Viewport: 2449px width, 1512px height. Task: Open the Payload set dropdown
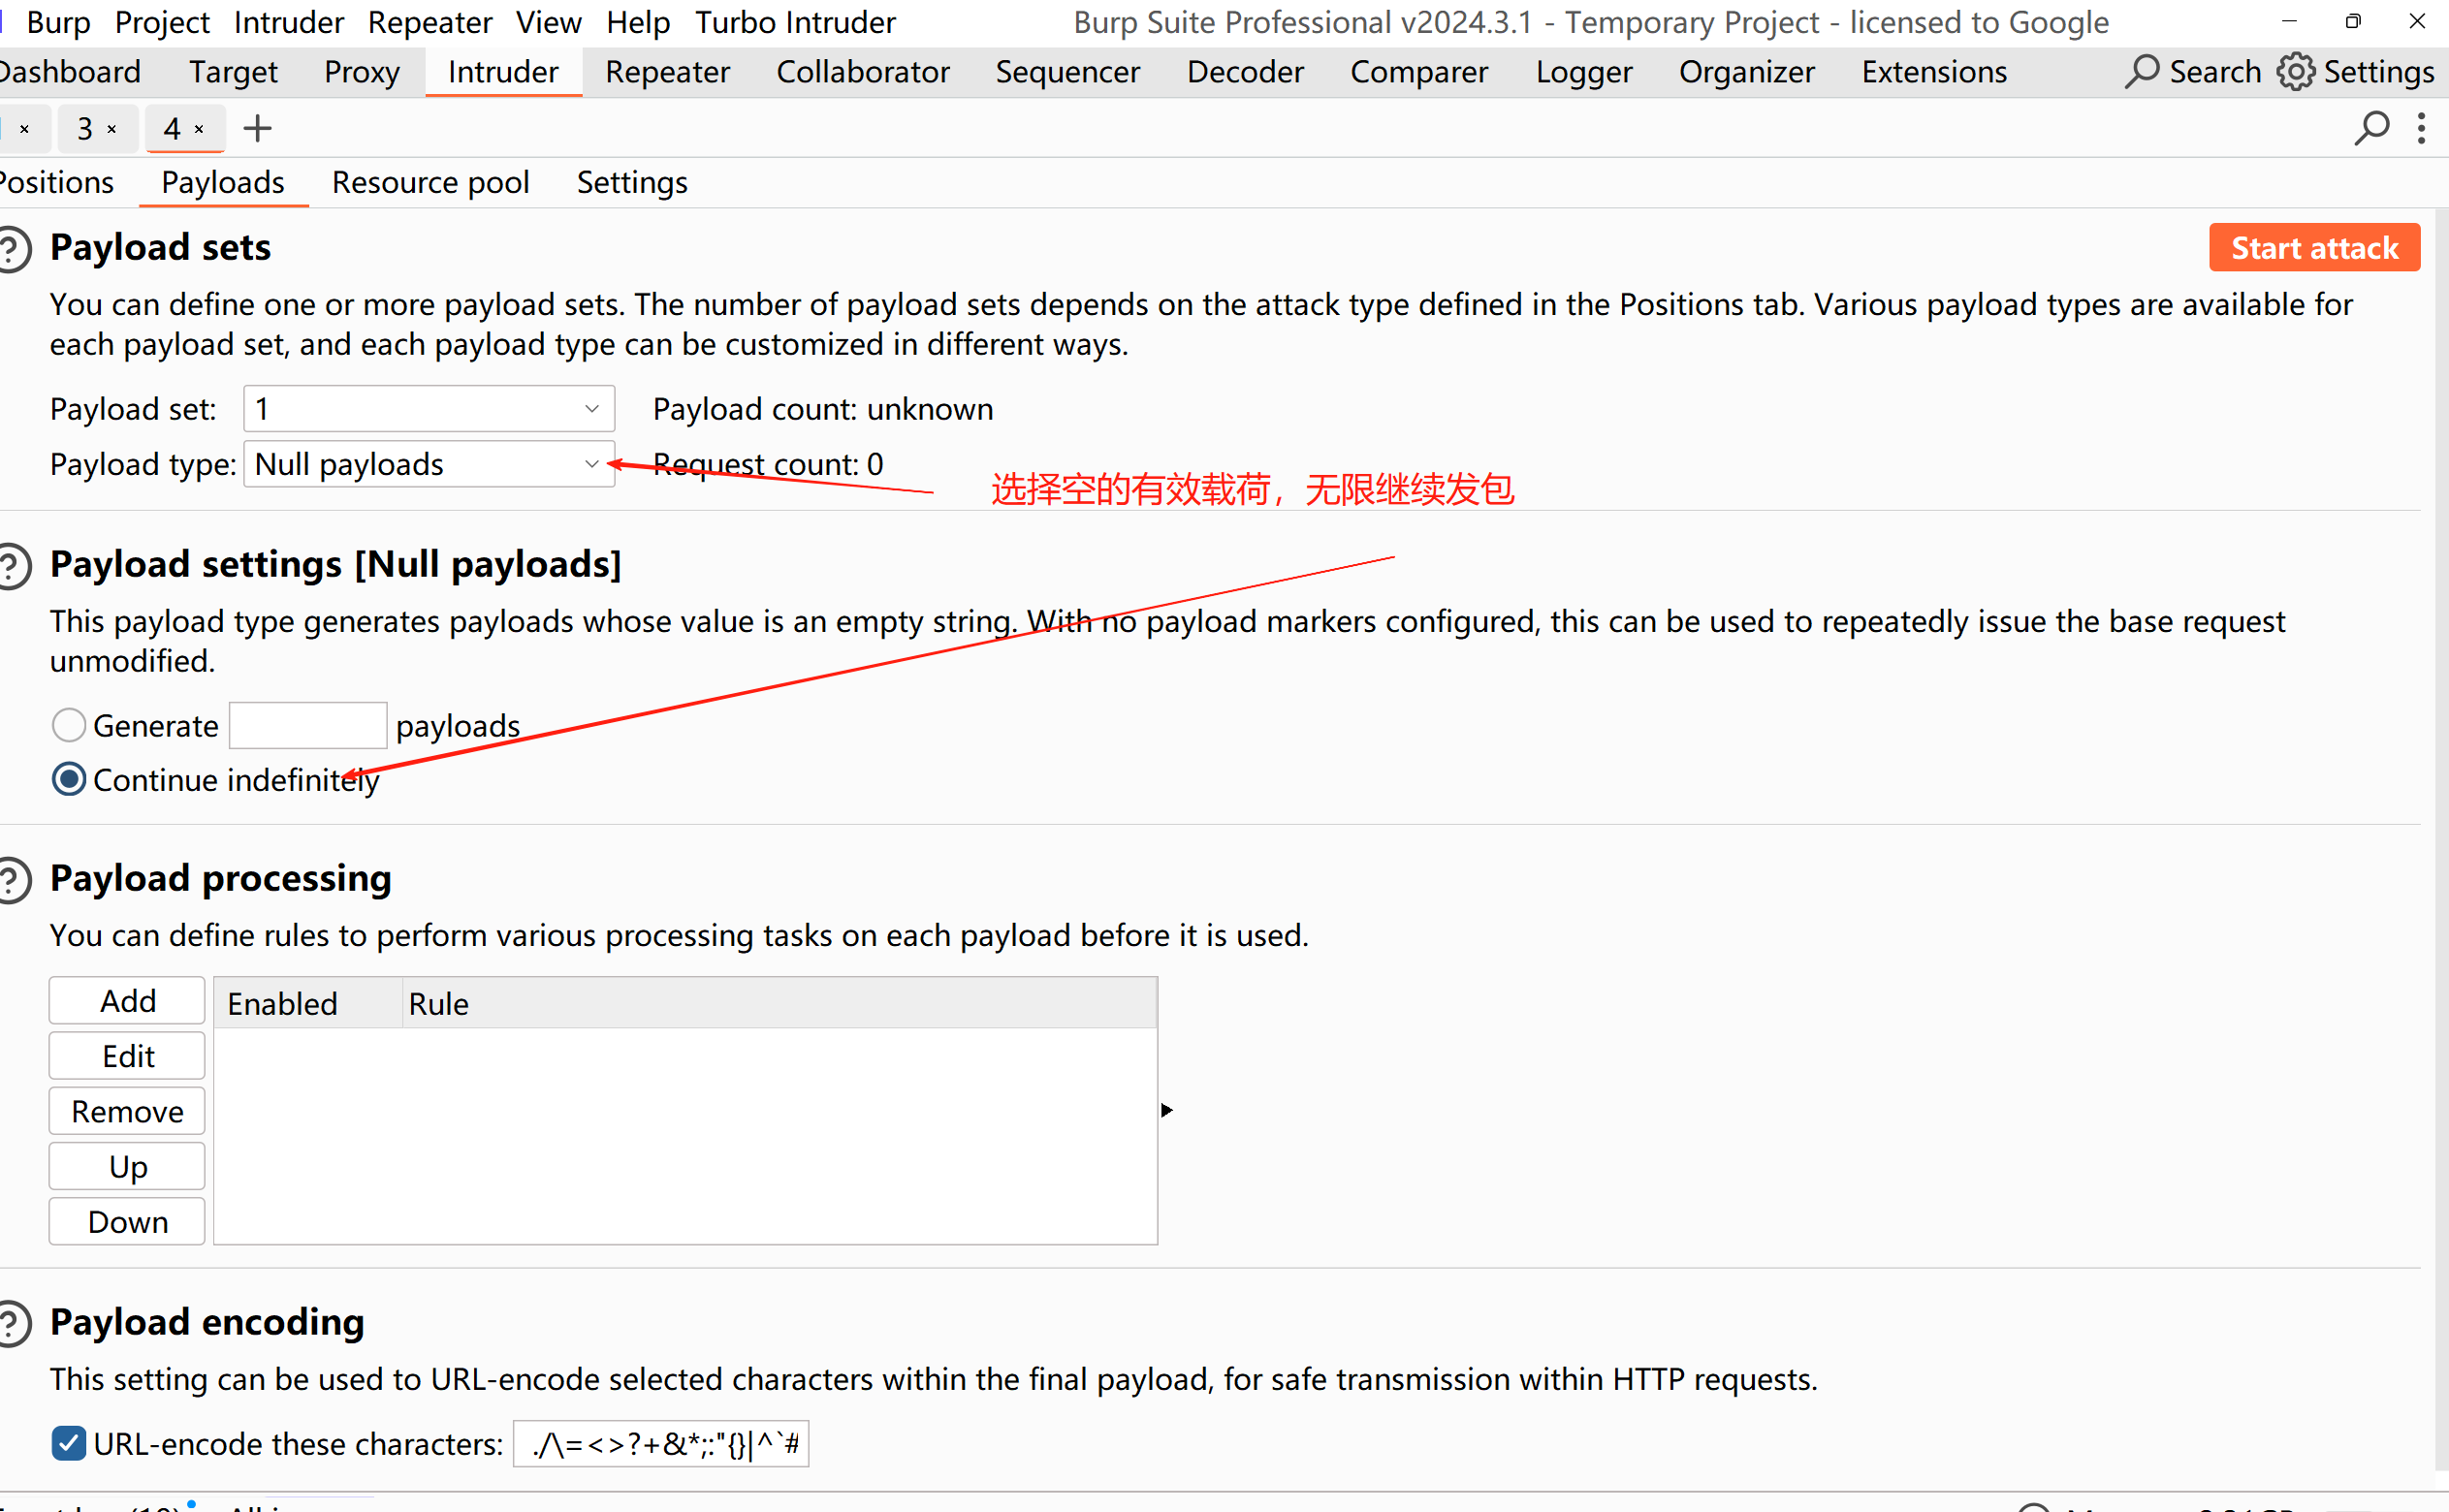[428, 409]
